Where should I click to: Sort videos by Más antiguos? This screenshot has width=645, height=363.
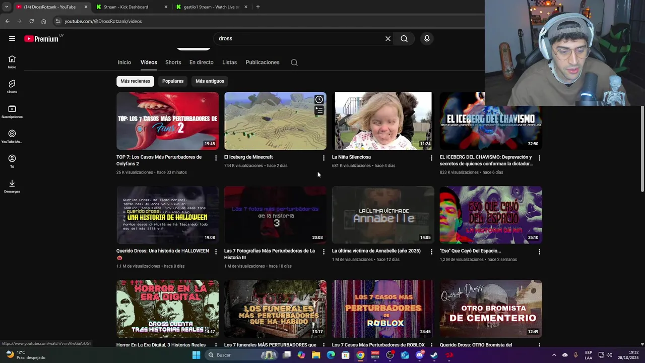[210, 81]
